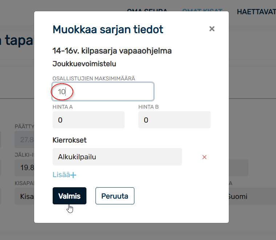Click the plus icon next to Lisää

pos(73,175)
